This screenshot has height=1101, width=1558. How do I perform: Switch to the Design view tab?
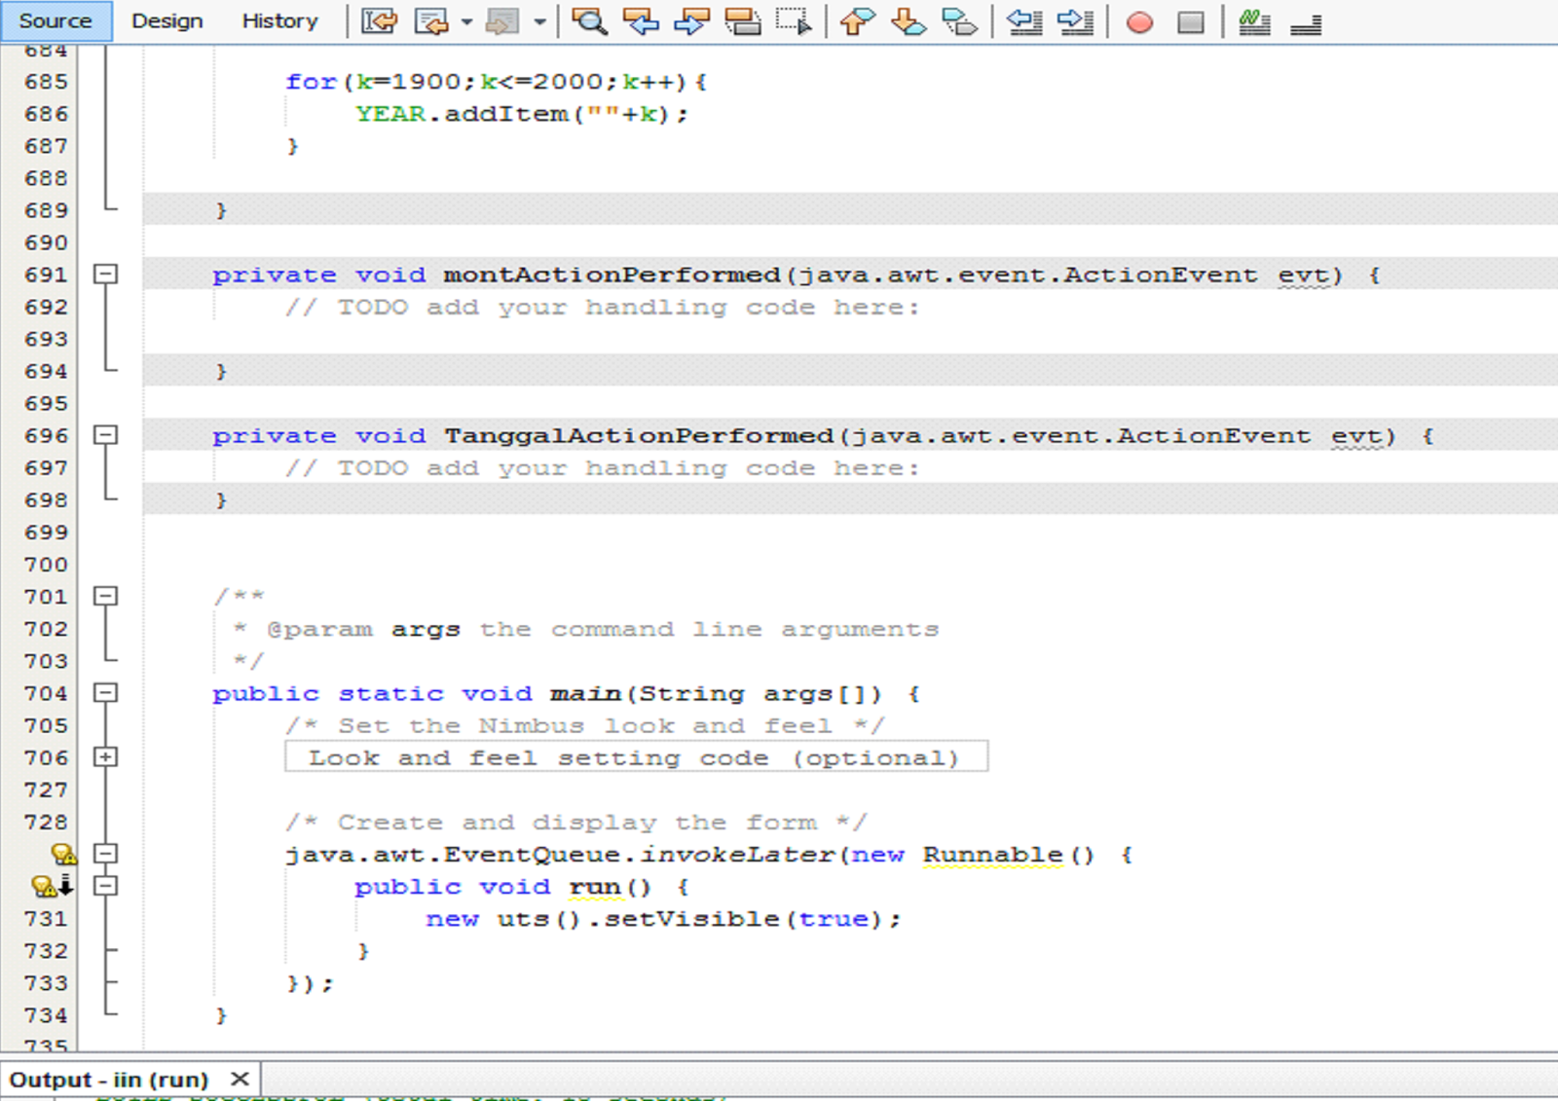click(x=167, y=20)
